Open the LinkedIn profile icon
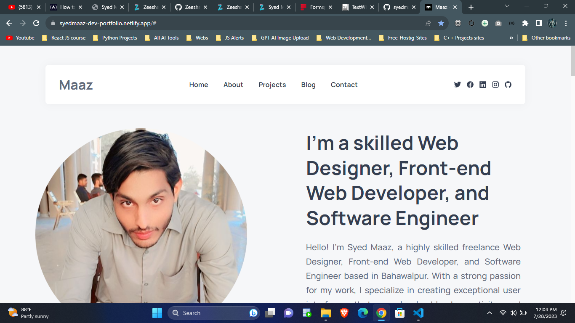The width and height of the screenshot is (575, 323). pyautogui.click(x=483, y=85)
